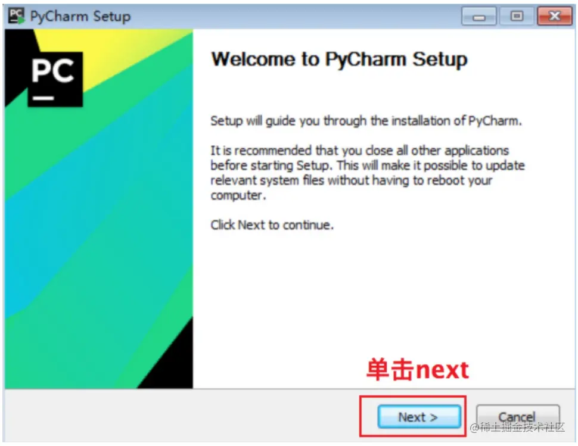Close the PyCharm Setup window
This screenshot has height=446, width=578.
[x=554, y=16]
